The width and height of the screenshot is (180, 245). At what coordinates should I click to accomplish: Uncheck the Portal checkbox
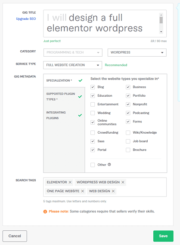pos(93,150)
